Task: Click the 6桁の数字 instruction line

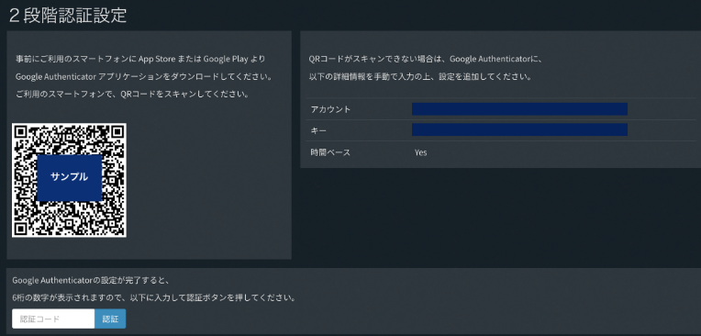Action: (x=154, y=297)
